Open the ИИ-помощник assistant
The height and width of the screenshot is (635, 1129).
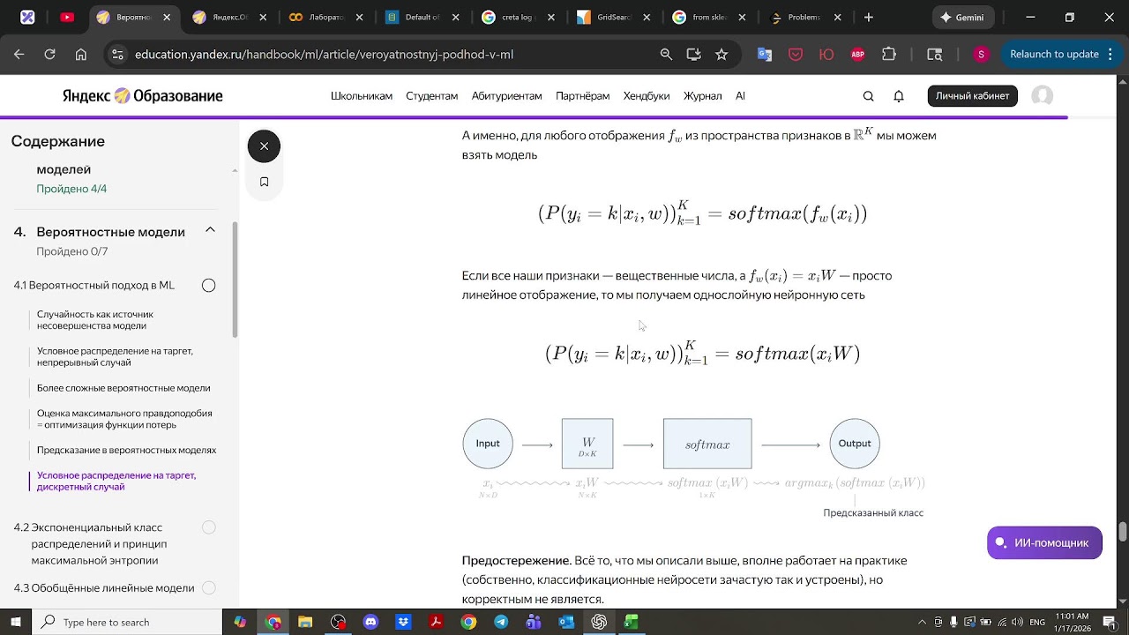[1044, 542]
